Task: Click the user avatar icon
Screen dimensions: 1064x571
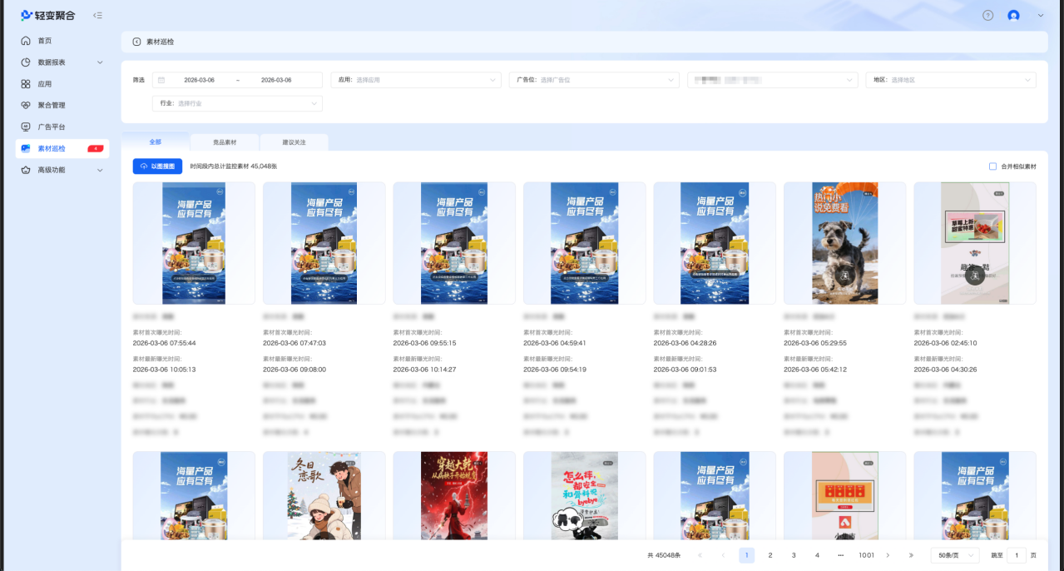Action: pos(1013,15)
